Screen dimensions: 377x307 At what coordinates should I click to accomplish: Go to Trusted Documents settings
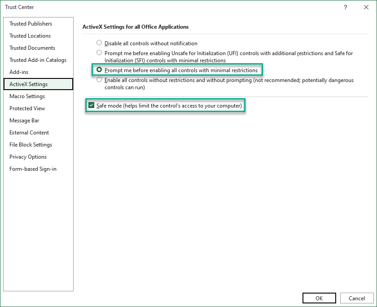[x=32, y=48]
